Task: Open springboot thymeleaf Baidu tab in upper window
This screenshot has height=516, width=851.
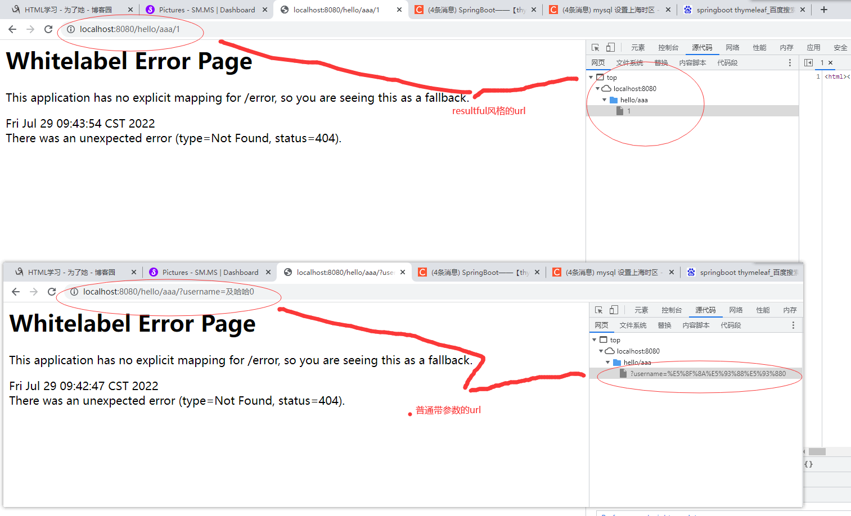Action: 739,10
